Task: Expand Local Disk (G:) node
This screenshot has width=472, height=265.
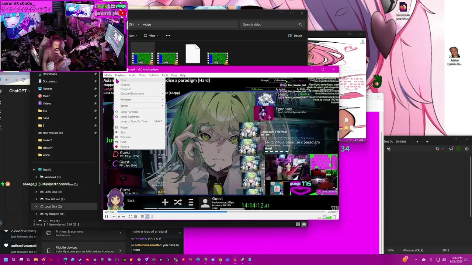Action: click(36, 206)
